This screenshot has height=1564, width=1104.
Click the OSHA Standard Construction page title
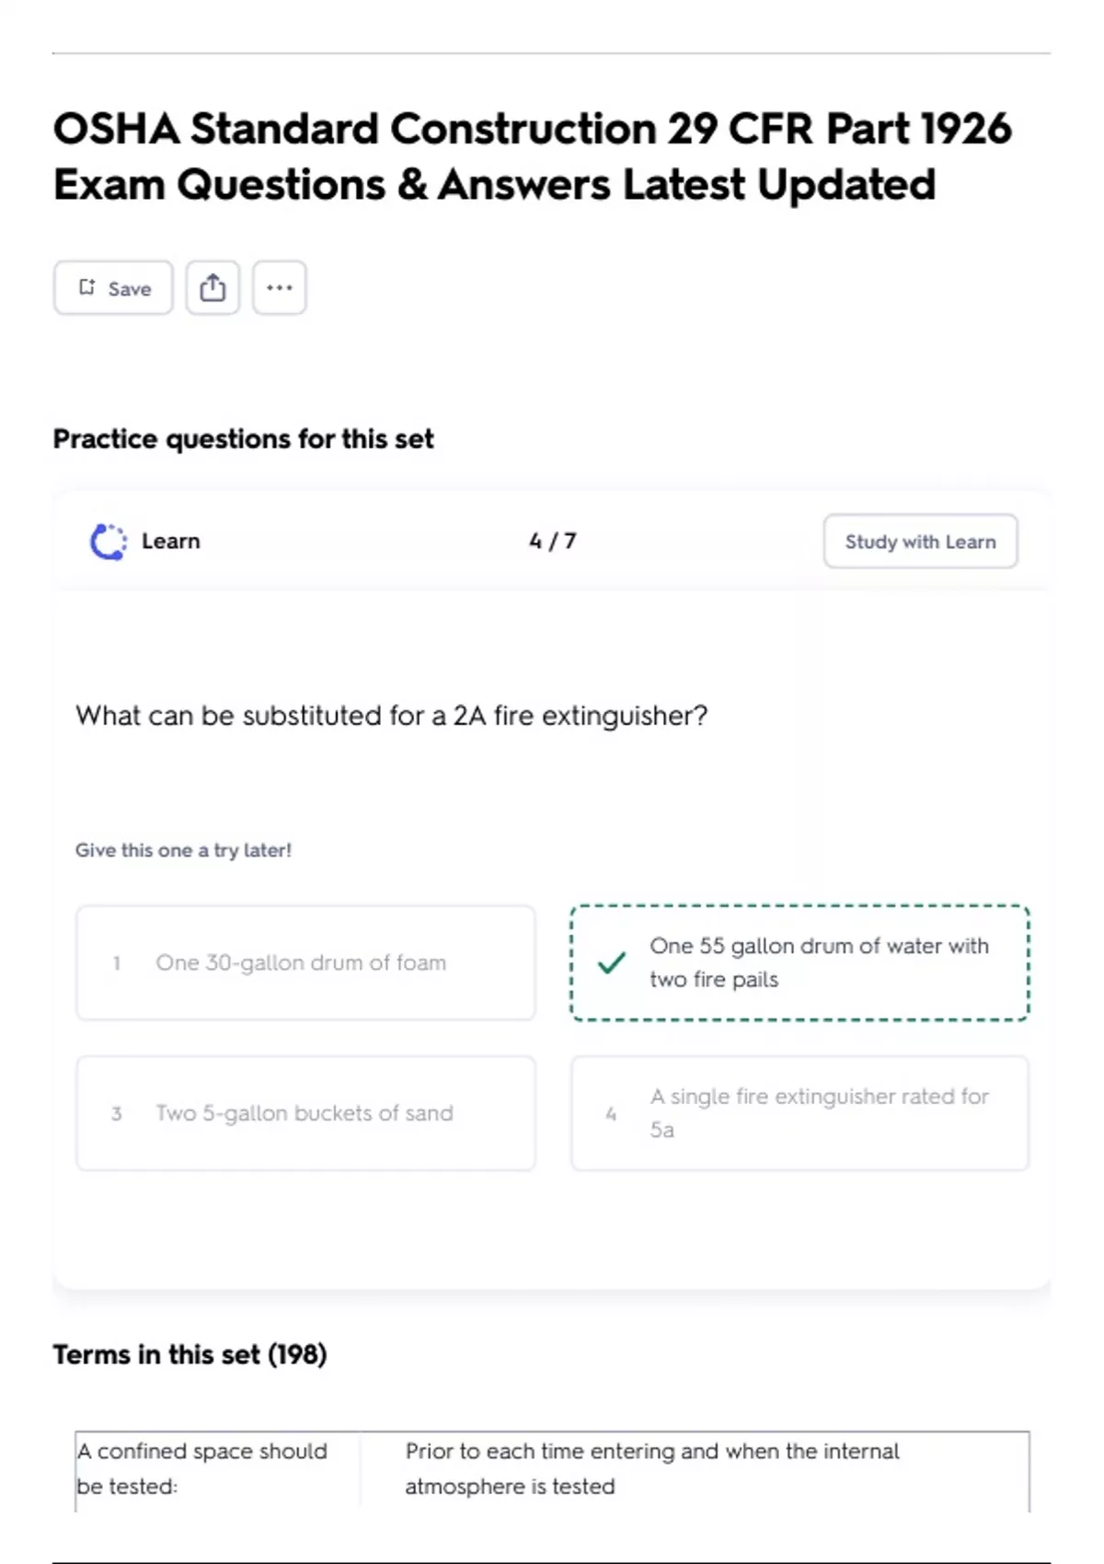point(532,156)
